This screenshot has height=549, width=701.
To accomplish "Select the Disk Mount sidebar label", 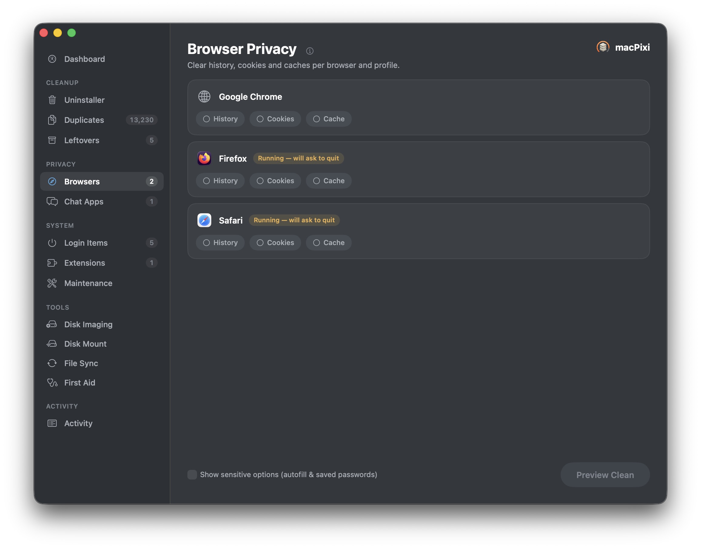I will 85,344.
